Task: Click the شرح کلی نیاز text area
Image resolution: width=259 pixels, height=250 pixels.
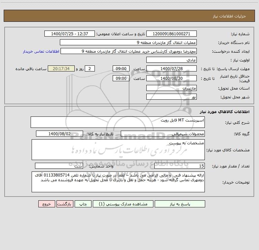Action: [x=118, y=122]
